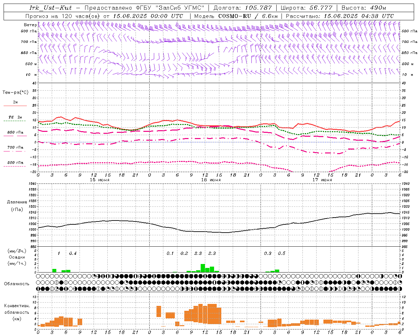Click the 0.1 three-hour precipitation value
The height and width of the screenshot is (335, 419).
pos(170,254)
